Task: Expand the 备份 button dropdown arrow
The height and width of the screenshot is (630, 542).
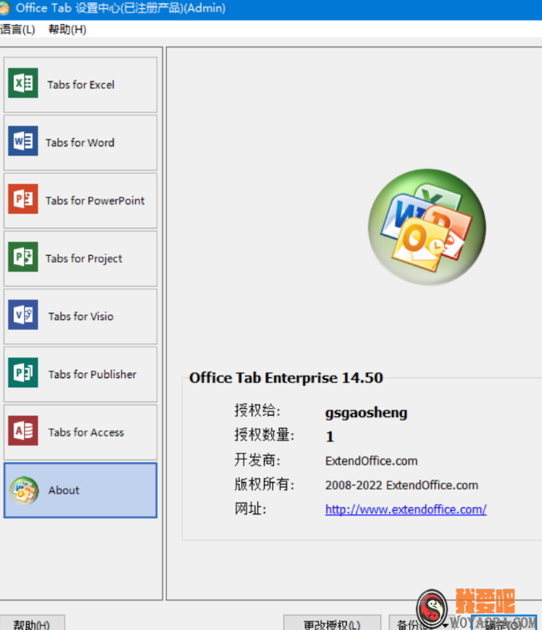Action: (x=445, y=625)
